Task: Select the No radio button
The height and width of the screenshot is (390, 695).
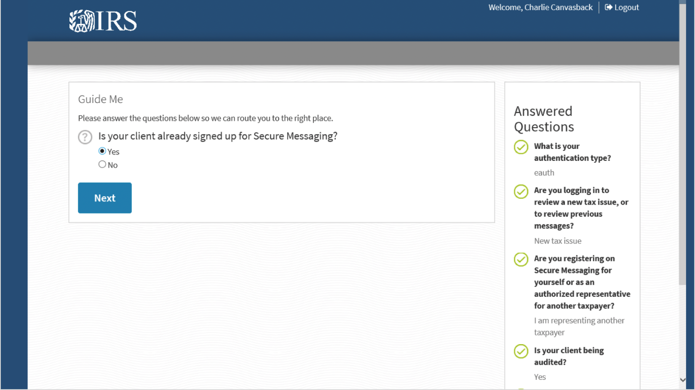Action: [x=102, y=164]
